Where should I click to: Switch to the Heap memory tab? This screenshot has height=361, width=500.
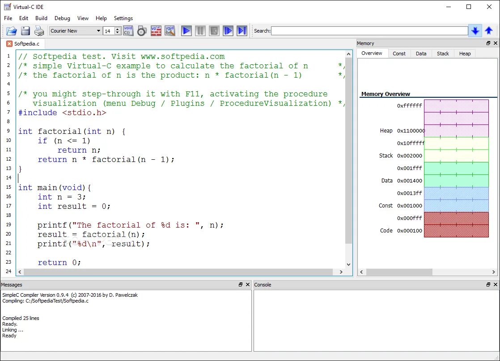point(465,54)
